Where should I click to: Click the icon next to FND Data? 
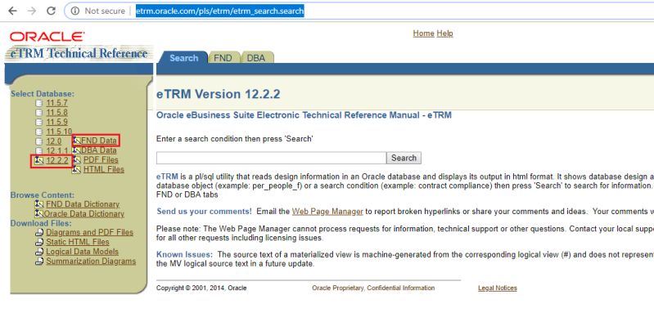click(76, 141)
